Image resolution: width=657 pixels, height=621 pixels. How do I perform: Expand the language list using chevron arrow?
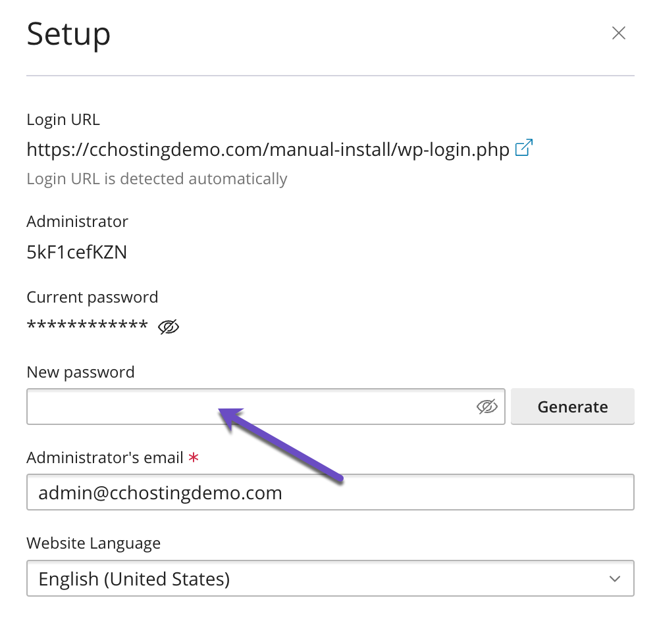click(615, 579)
